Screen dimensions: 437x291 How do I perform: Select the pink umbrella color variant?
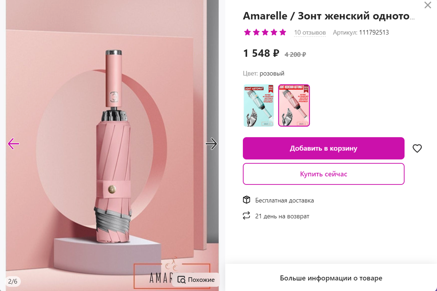point(294,105)
